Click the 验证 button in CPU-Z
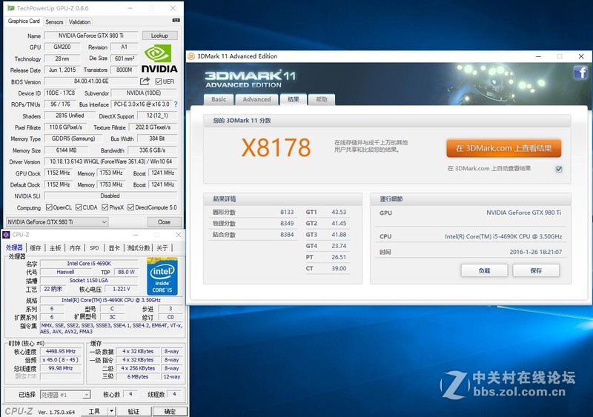Screen dimensions: 593x417 click(133, 411)
